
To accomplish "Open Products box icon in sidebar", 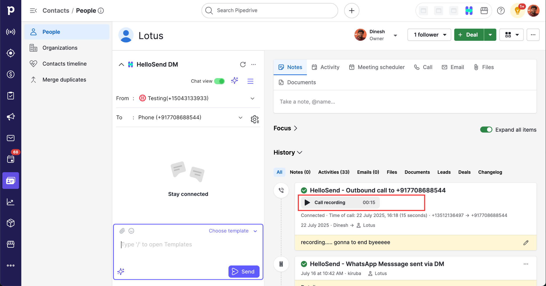I will [x=11, y=223].
